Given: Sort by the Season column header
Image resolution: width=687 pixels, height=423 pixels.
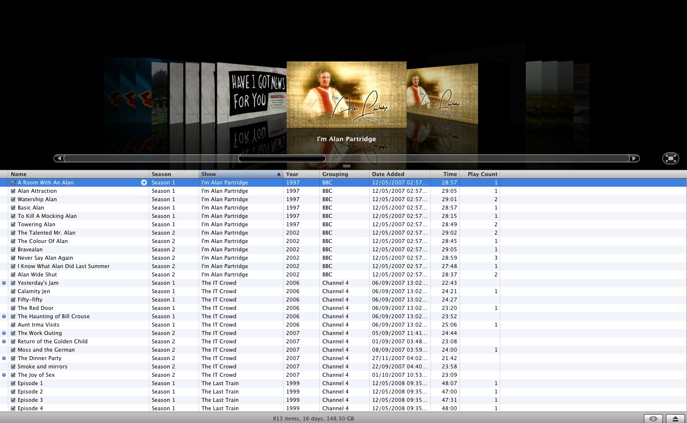Looking at the screenshot, I should tap(174, 174).
